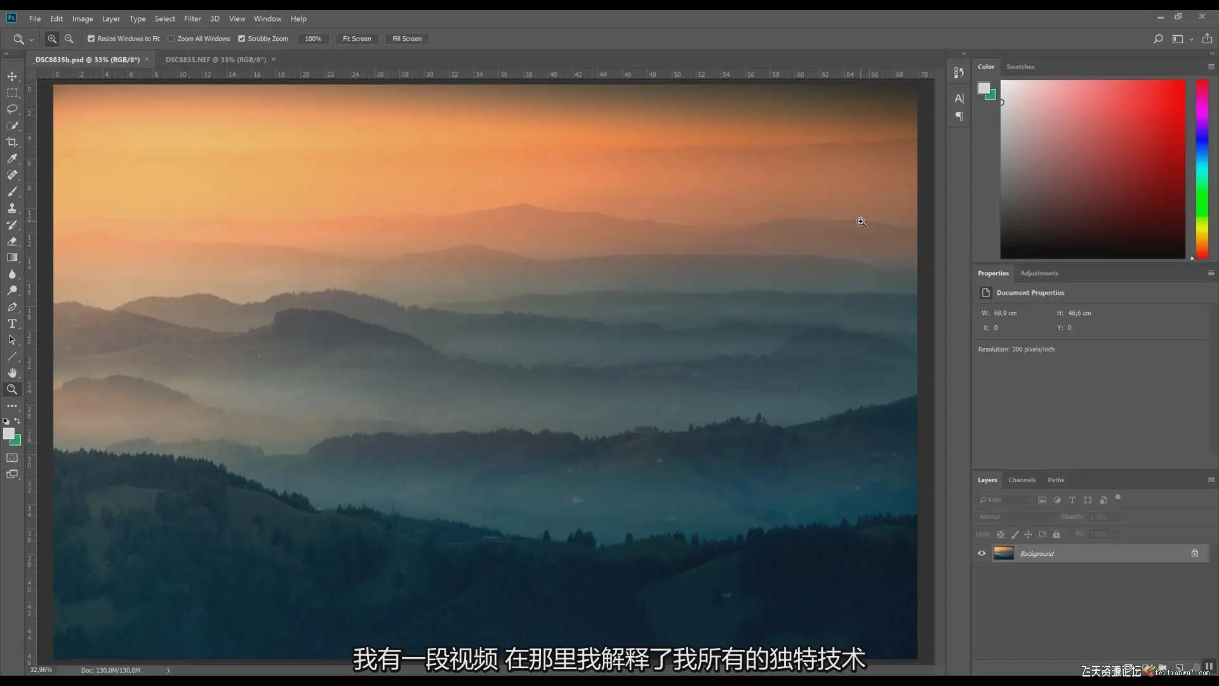
Task: Open the Layers panel options menu
Action: [1211, 480]
